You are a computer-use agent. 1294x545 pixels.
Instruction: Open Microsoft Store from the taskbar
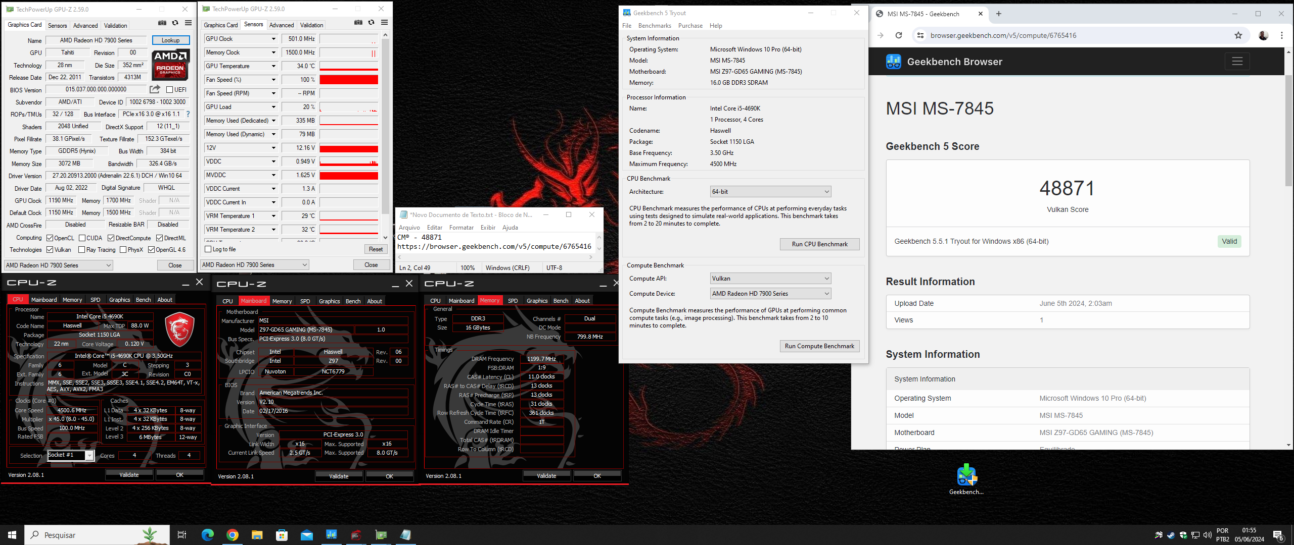click(x=282, y=535)
